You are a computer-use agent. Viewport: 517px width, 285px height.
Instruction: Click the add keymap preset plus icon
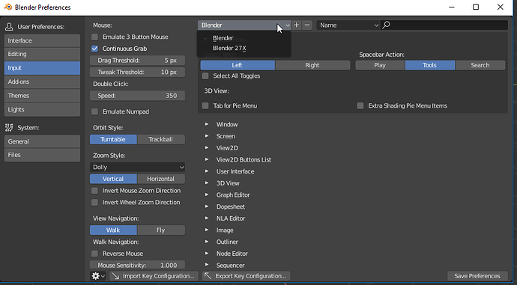(297, 25)
